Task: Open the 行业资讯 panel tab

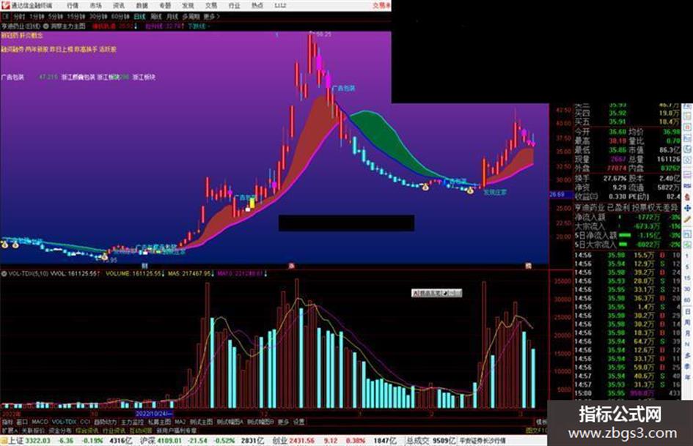Action: click(x=114, y=430)
